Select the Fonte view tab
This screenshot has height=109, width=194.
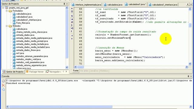75,71
